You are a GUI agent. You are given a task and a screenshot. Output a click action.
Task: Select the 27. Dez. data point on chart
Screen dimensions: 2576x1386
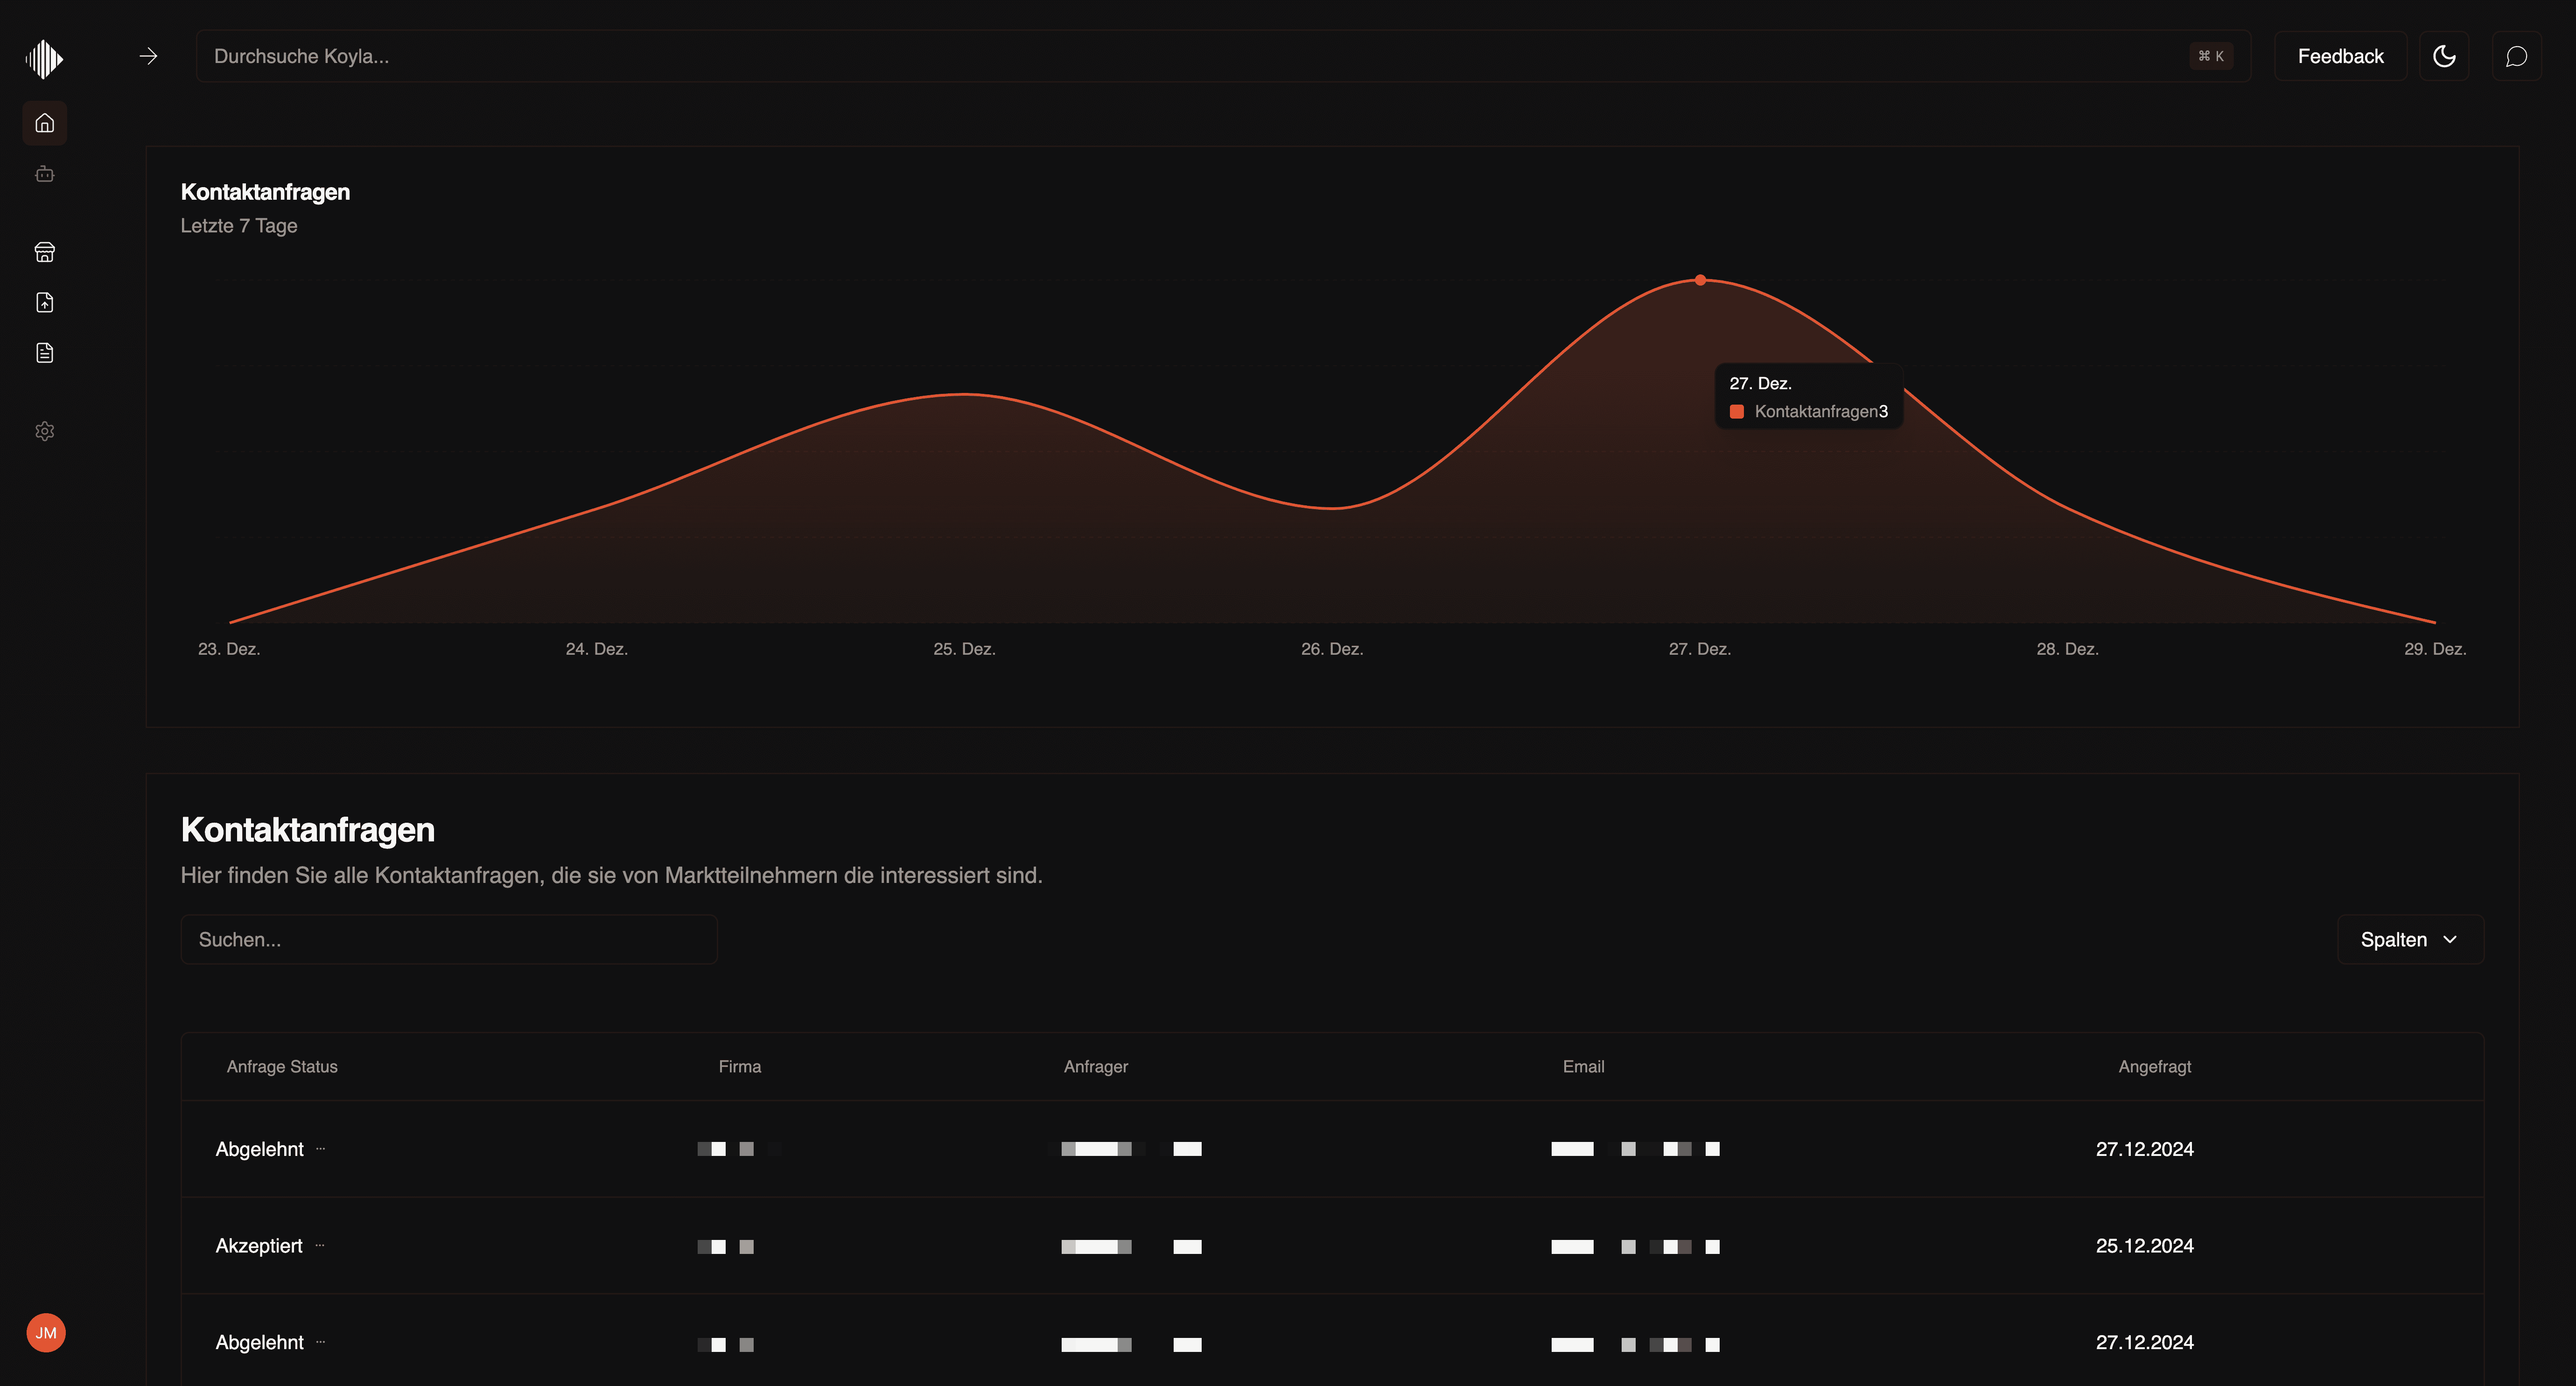click(x=1699, y=281)
